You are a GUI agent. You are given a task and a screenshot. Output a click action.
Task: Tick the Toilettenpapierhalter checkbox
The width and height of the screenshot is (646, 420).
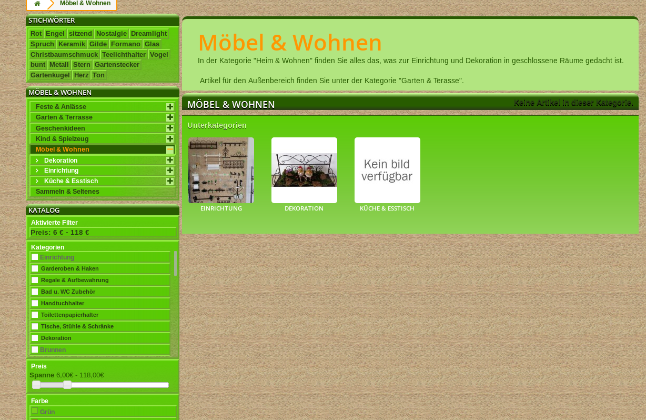point(35,315)
